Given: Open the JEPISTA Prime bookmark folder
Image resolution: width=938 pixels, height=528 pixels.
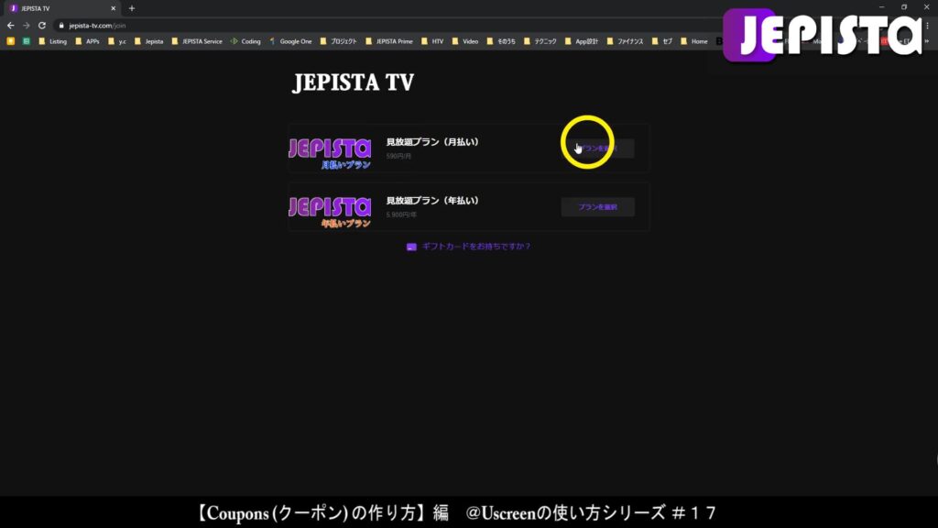Looking at the screenshot, I should coord(388,41).
